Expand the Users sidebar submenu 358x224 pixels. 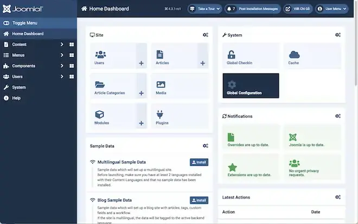61,77
